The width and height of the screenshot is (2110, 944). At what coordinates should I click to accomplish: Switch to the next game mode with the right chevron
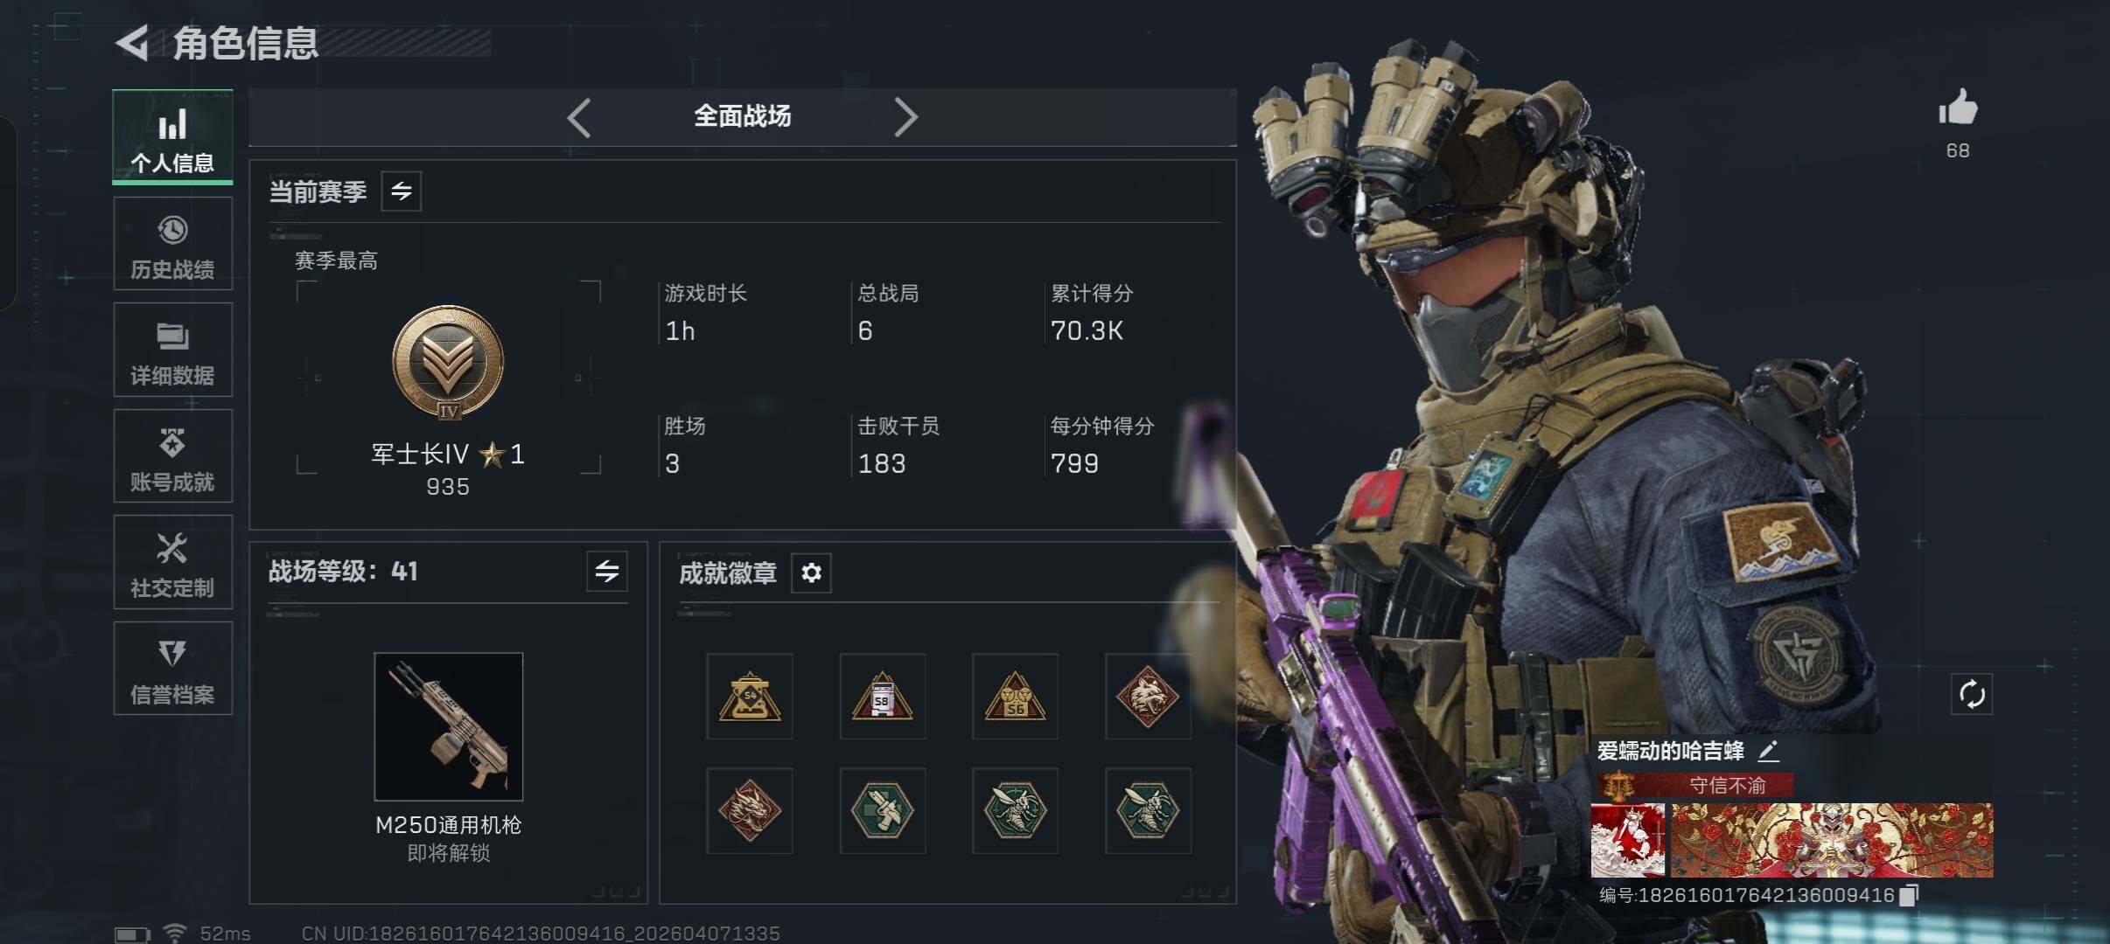point(906,117)
